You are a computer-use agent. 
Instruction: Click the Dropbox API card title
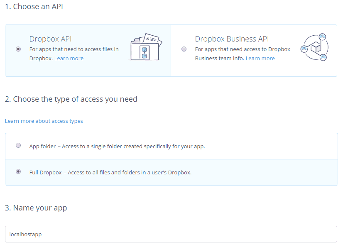(x=50, y=39)
